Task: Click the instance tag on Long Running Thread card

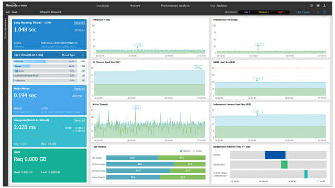Action: point(79,23)
